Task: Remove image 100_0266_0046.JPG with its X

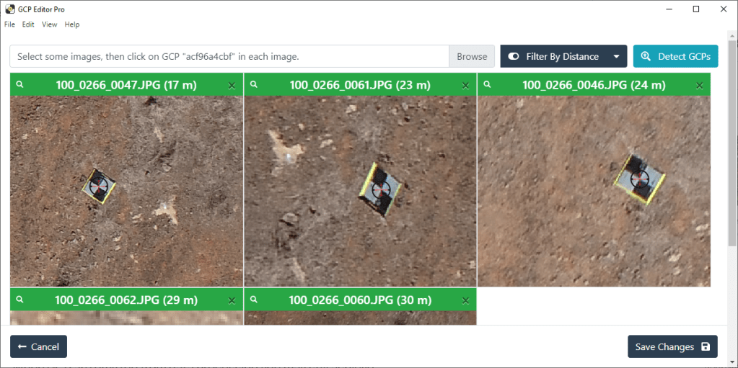Action: pos(700,86)
